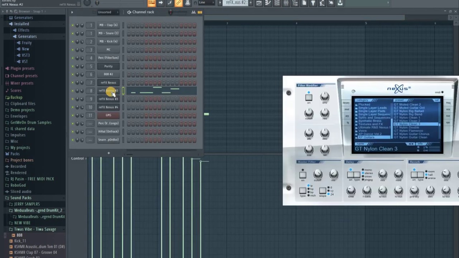
Task: Mute the MB - Clap (6) channel
Action: click(x=72, y=25)
